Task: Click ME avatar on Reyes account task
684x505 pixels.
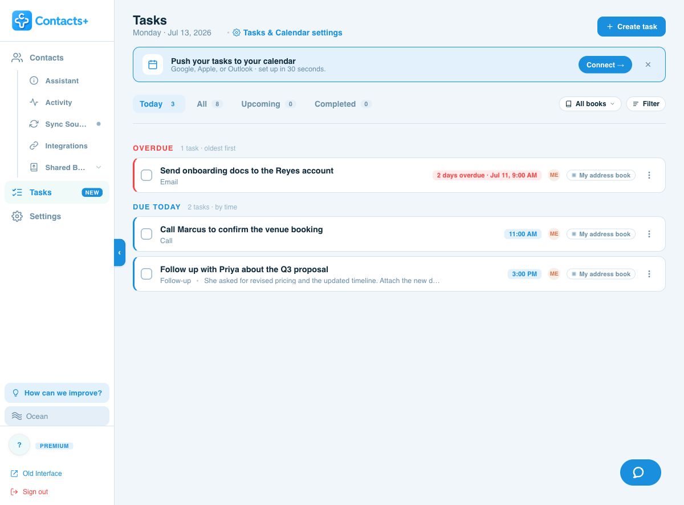Action: (554, 175)
